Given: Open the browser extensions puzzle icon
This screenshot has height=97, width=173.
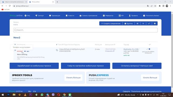Looking at the screenshot, I should [159, 6].
